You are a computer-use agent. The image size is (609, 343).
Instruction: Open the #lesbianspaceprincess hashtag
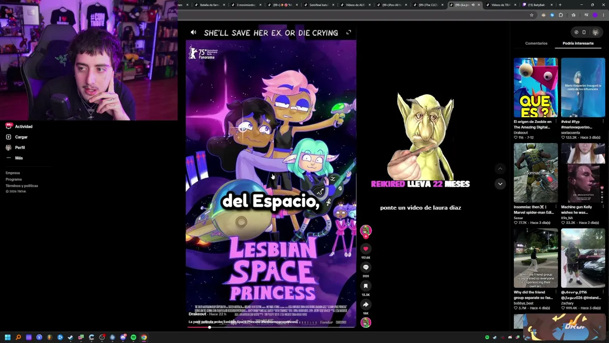(x=280, y=322)
